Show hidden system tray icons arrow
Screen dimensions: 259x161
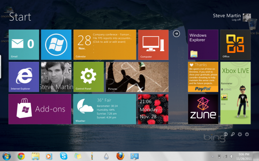213,157
